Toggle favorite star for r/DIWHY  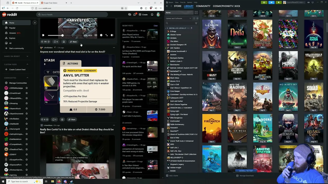tap(26, 154)
